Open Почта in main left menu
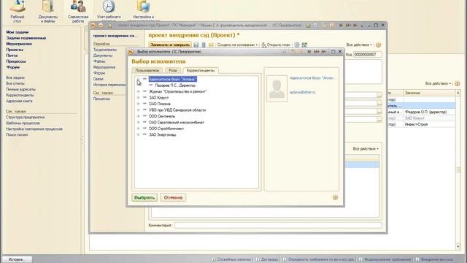 12,56
